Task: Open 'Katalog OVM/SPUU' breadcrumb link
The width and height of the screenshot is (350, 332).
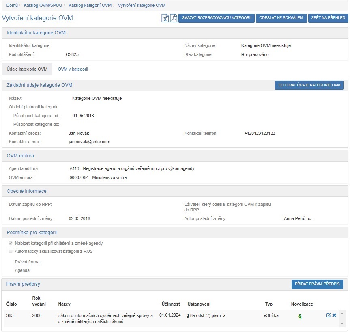Action: coord(43,5)
